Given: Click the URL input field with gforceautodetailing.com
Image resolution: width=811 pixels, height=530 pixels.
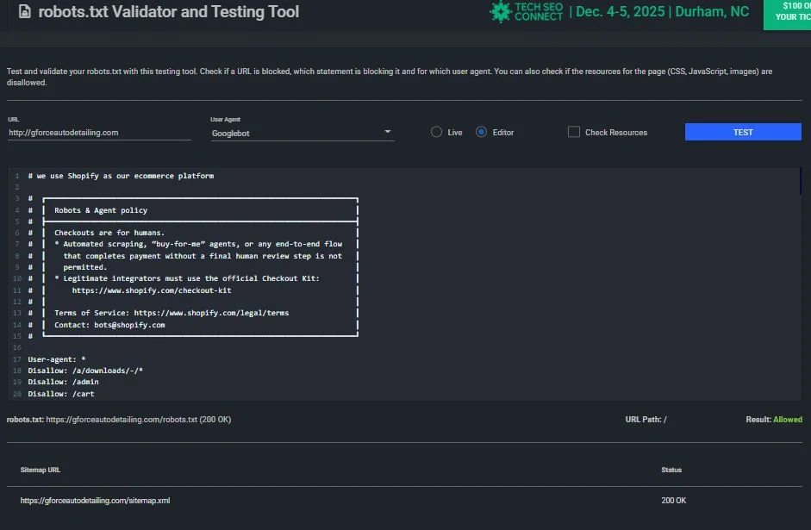Looking at the screenshot, I should point(99,133).
